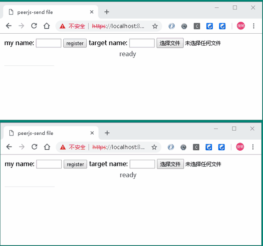The height and width of the screenshot is (246, 263).
Task: Open Chrome menu in top window
Action: coord(253,26)
